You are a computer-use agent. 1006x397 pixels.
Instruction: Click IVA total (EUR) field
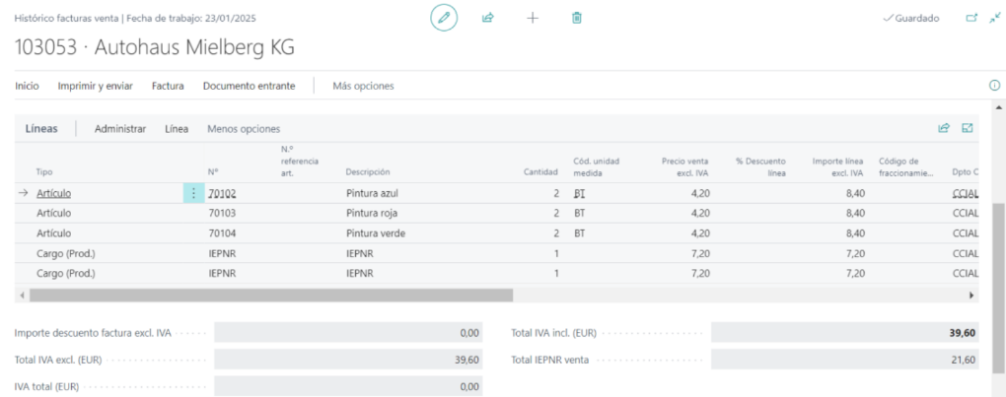tap(348, 386)
